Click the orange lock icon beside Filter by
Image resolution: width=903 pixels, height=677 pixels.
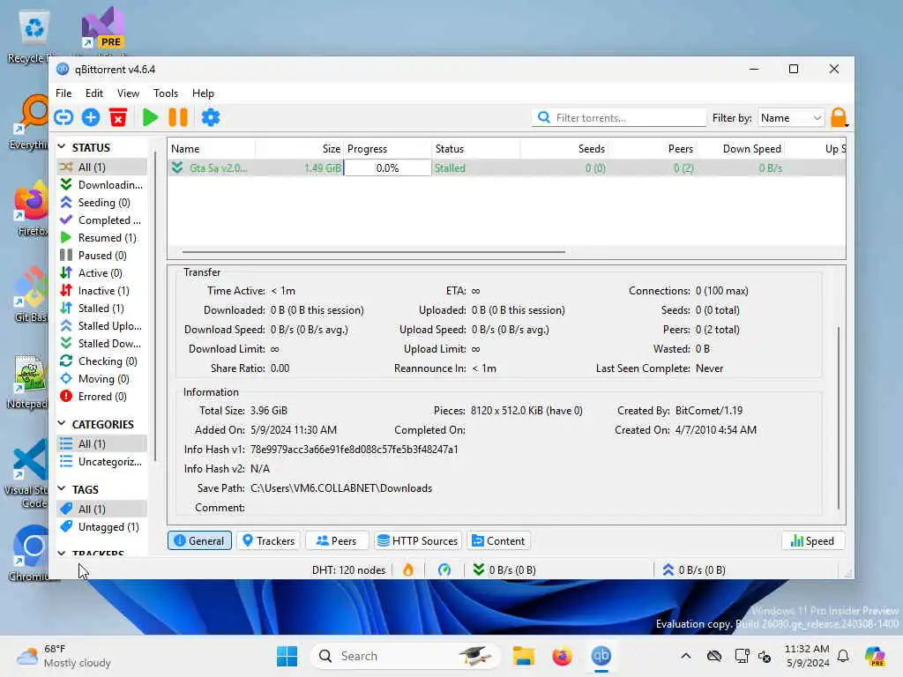pyautogui.click(x=840, y=117)
